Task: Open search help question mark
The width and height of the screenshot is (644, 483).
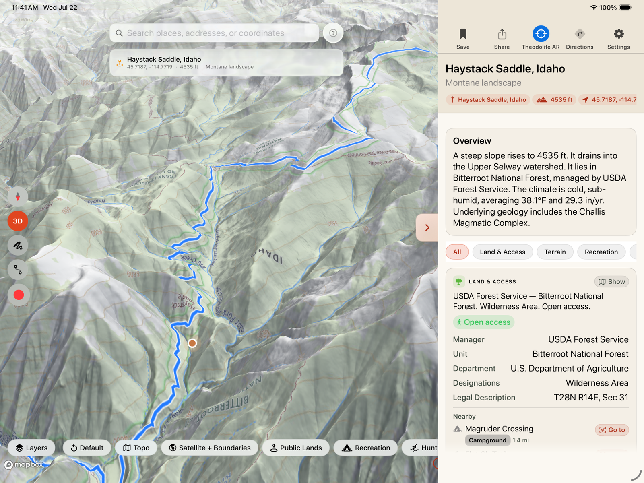Action: click(x=333, y=33)
